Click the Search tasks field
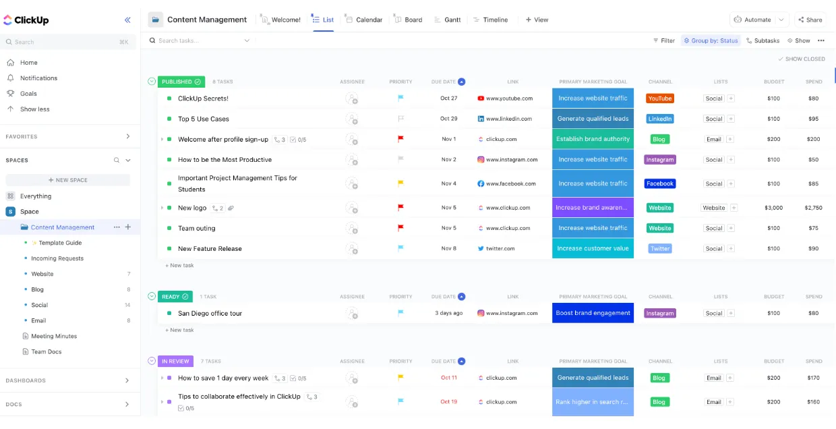This screenshot has height=429, width=836. click(200, 40)
